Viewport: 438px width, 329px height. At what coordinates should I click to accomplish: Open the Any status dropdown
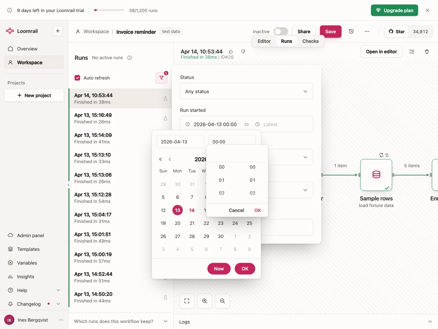246,91
